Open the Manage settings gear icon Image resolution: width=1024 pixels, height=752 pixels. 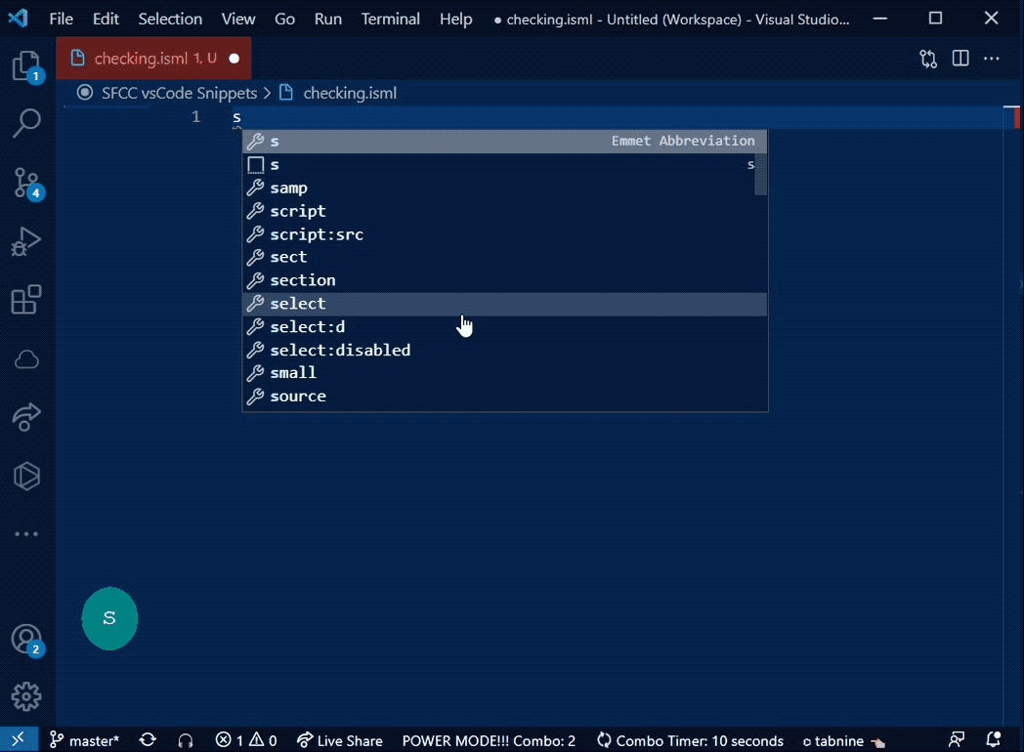(26, 696)
